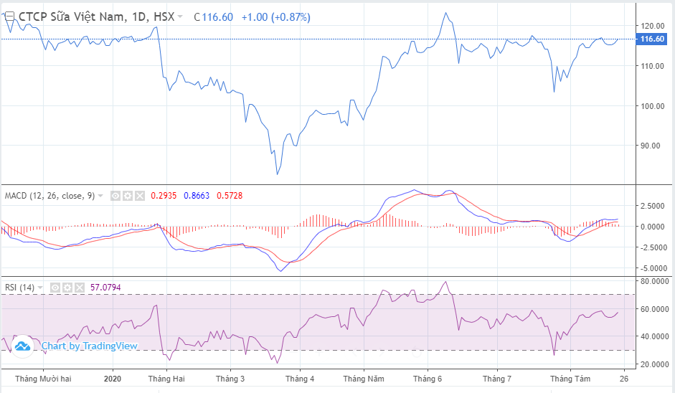The width and height of the screenshot is (675, 393).
Task: Click the Tháng Hai time label
Action: point(166,379)
